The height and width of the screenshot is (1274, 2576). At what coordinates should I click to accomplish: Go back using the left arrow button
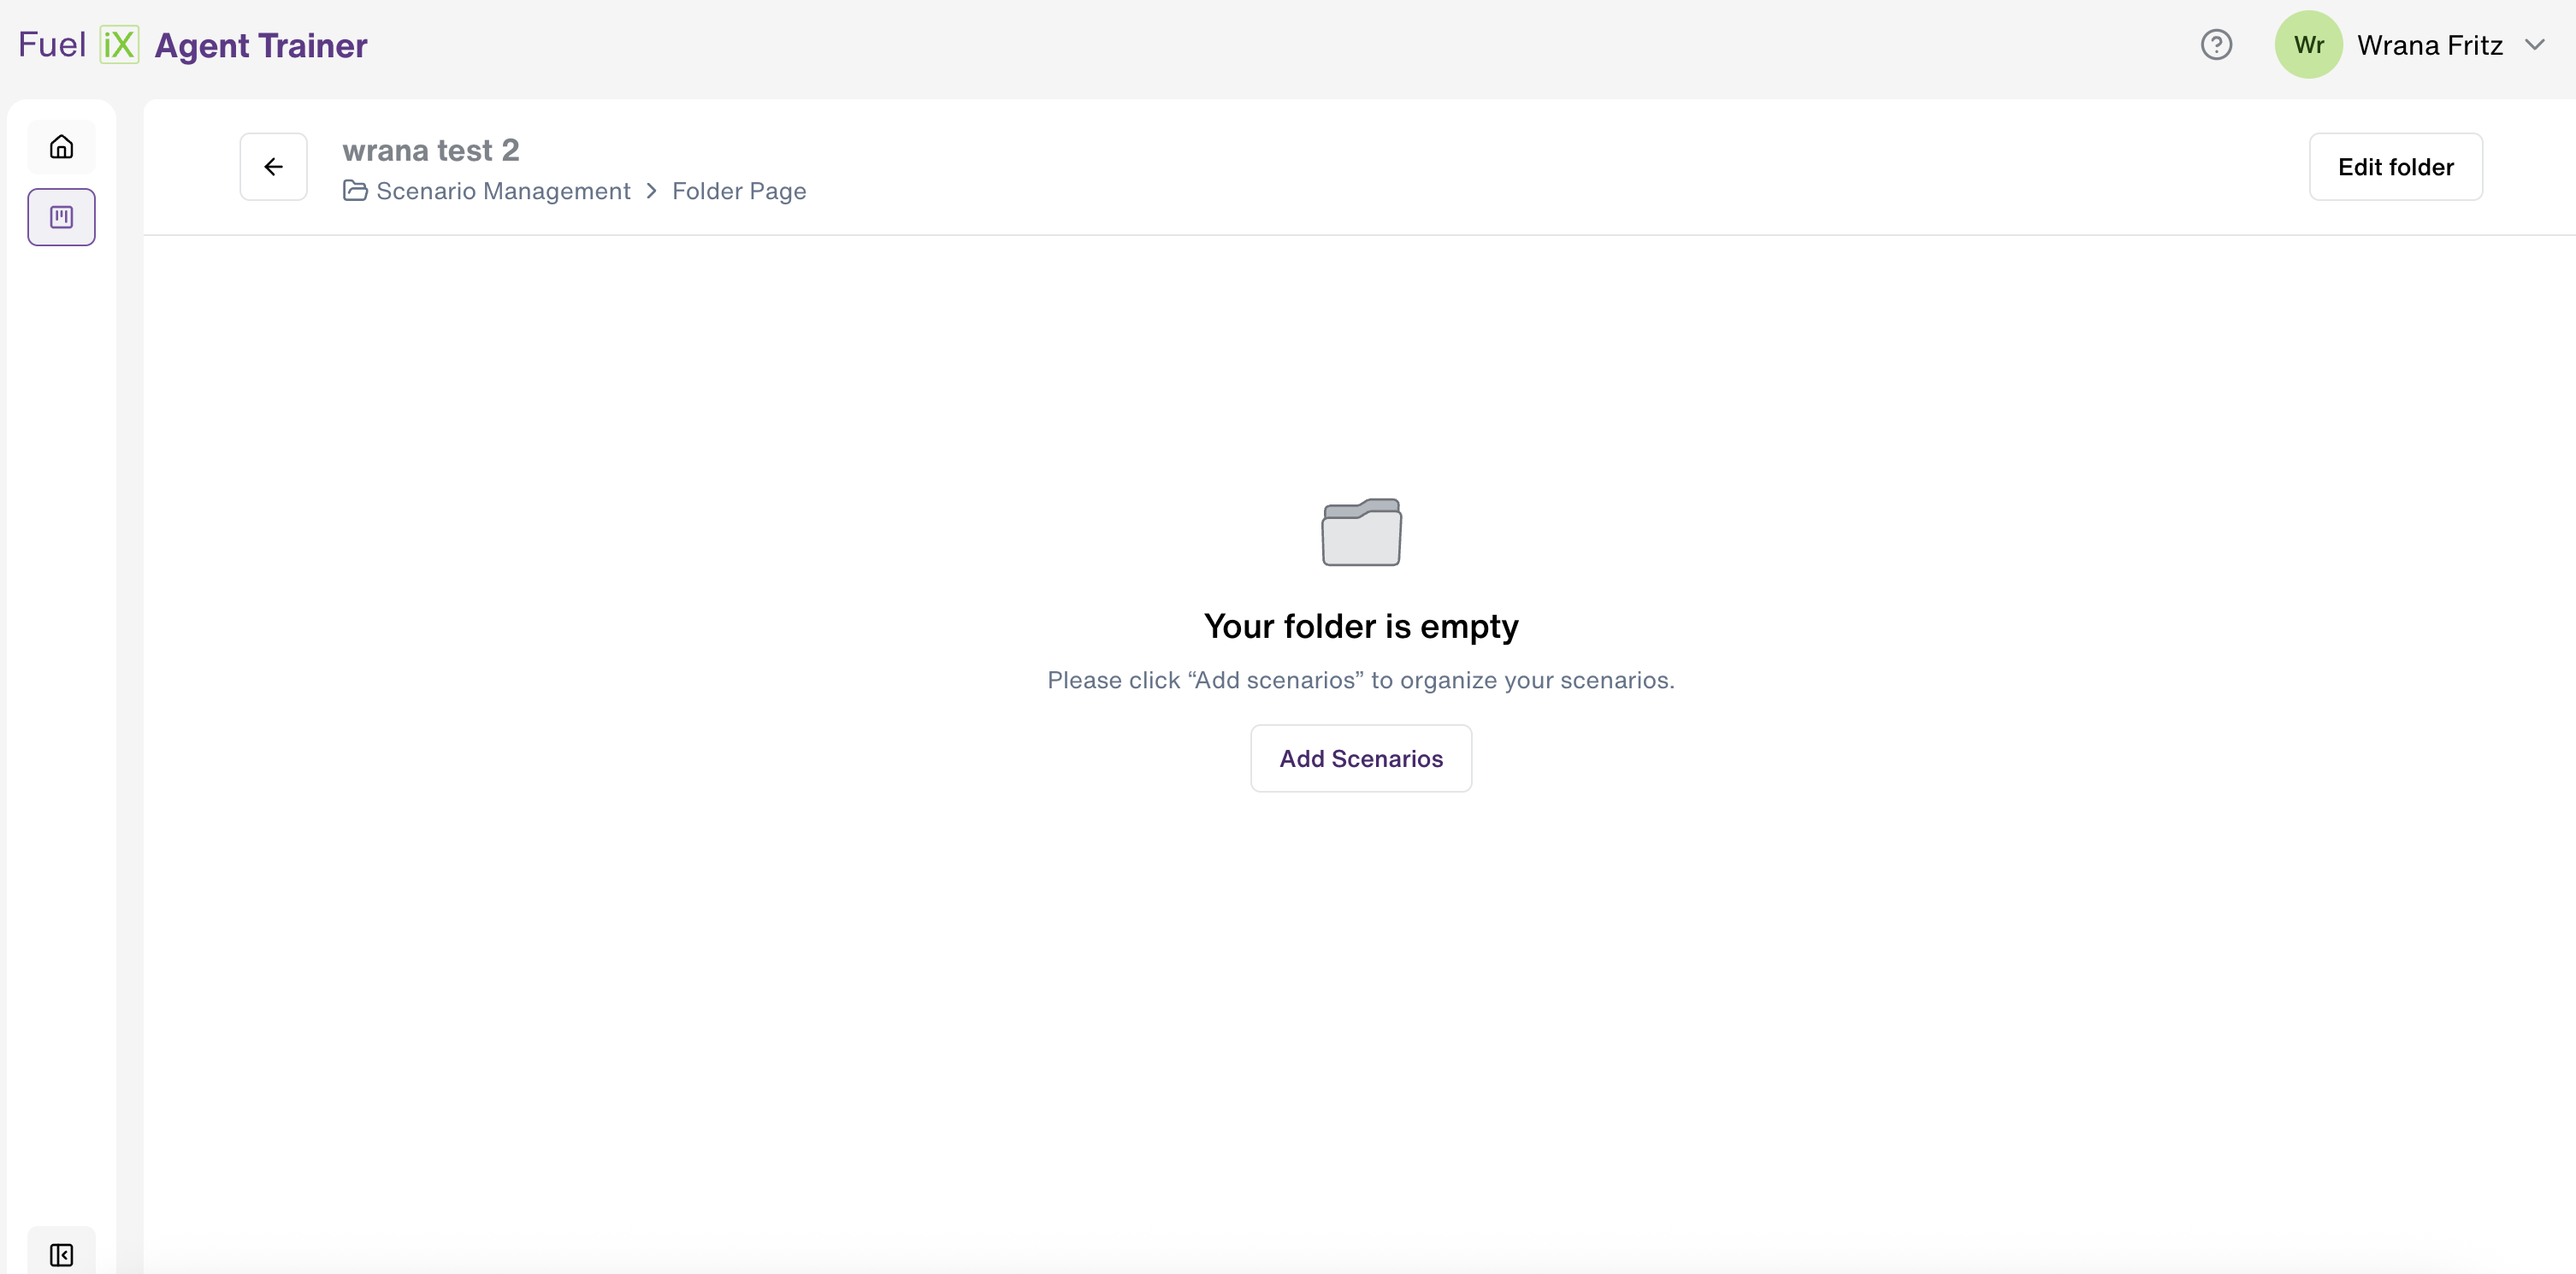pyautogui.click(x=273, y=167)
